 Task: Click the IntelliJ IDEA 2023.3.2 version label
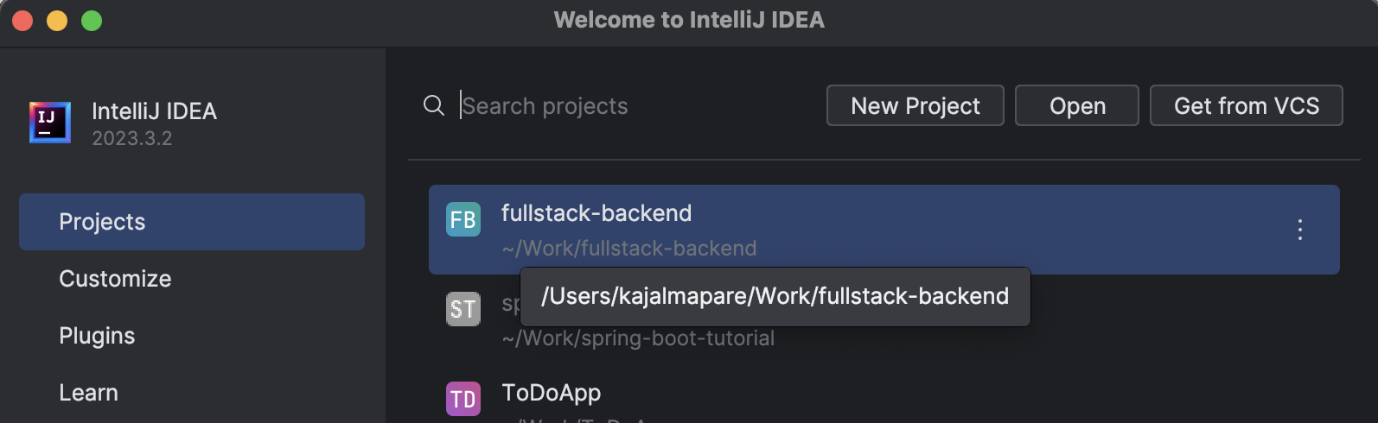tap(132, 138)
